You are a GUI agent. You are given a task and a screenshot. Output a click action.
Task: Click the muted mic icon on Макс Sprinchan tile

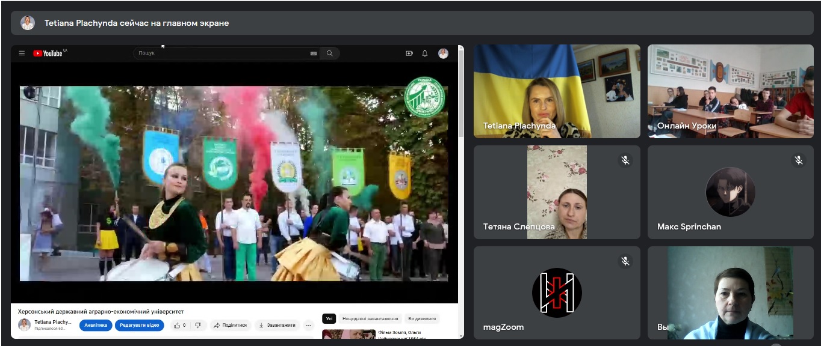click(x=799, y=160)
